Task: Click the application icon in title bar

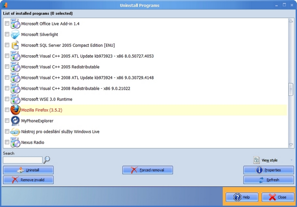Action: coord(5,5)
